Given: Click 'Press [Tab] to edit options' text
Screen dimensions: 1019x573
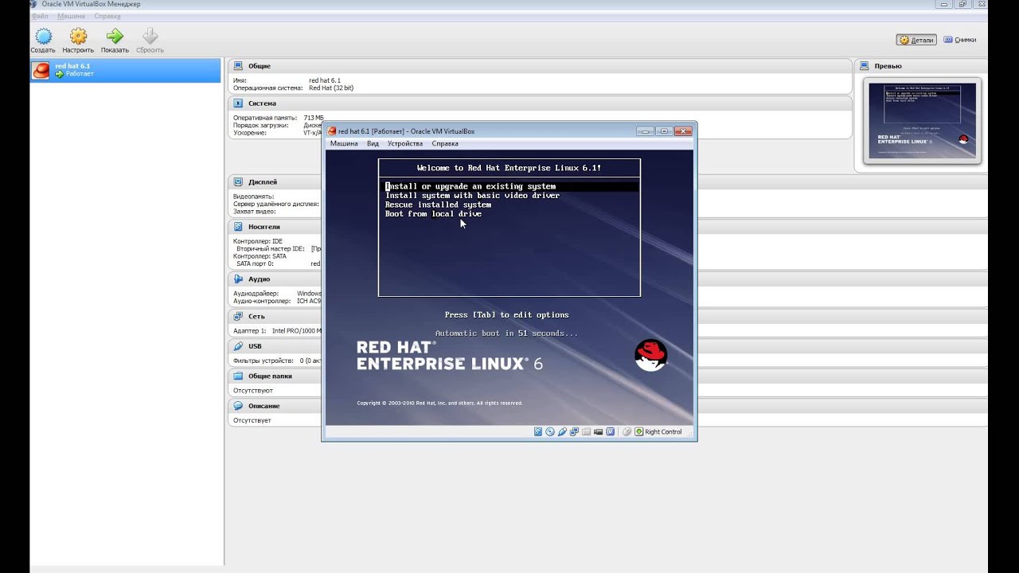Looking at the screenshot, I should (506, 315).
